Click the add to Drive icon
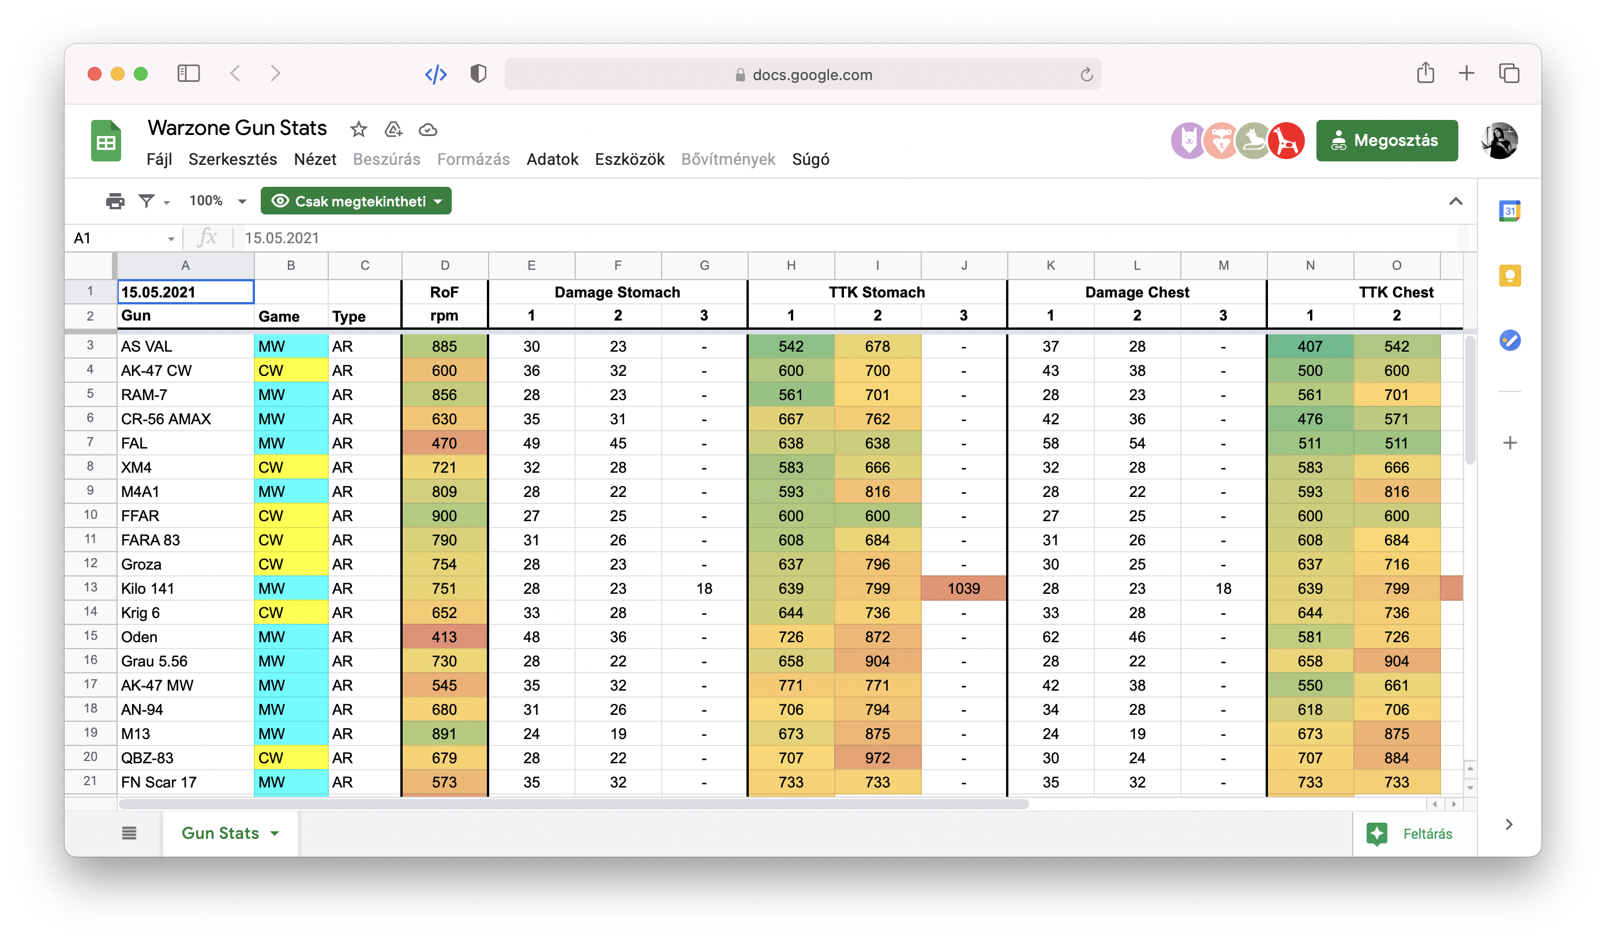This screenshot has height=942, width=1606. point(393,129)
